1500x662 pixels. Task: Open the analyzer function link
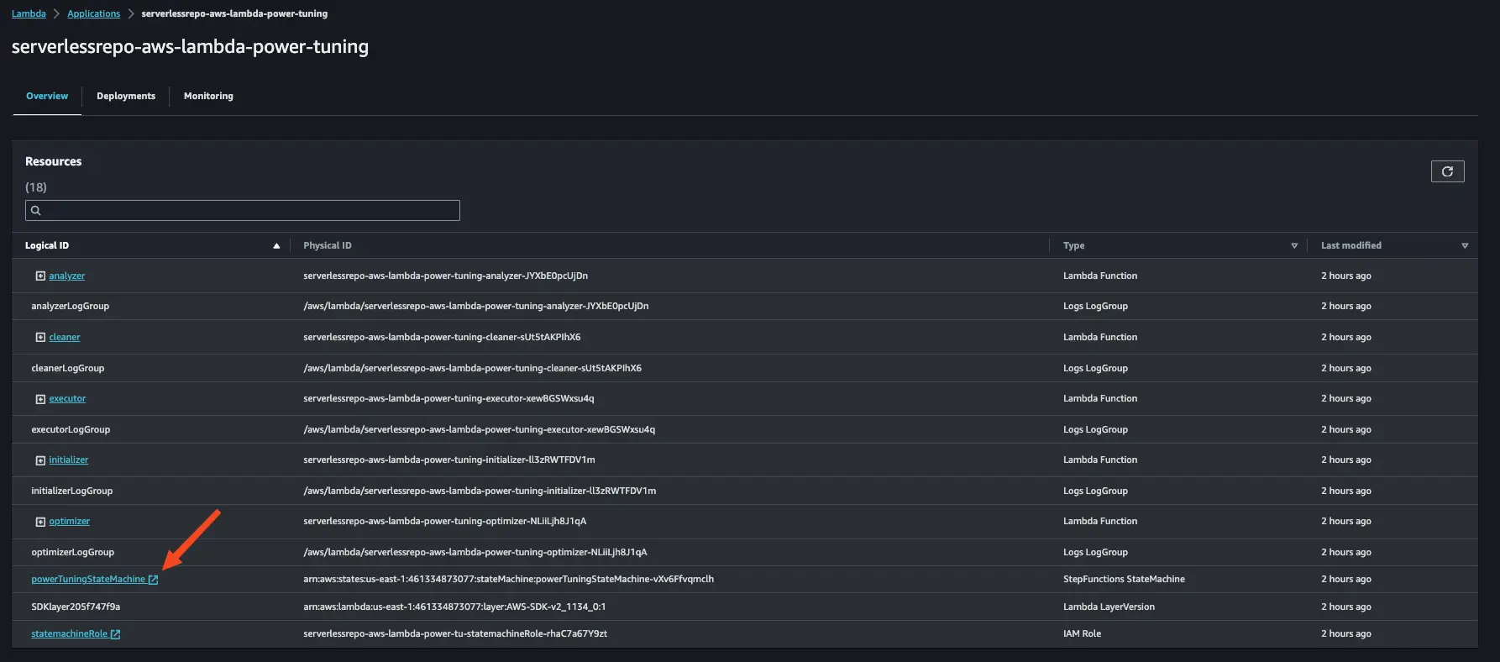66,276
